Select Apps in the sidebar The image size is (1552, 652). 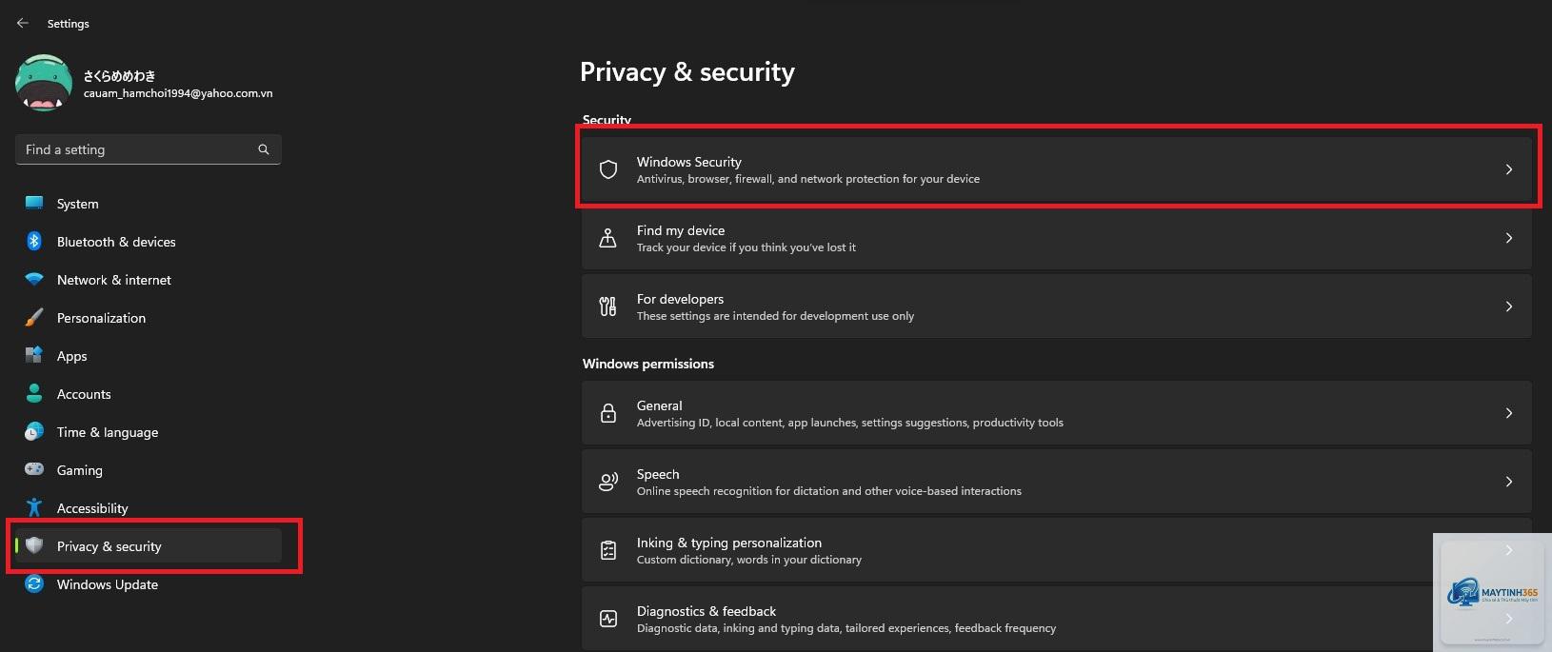149,355
